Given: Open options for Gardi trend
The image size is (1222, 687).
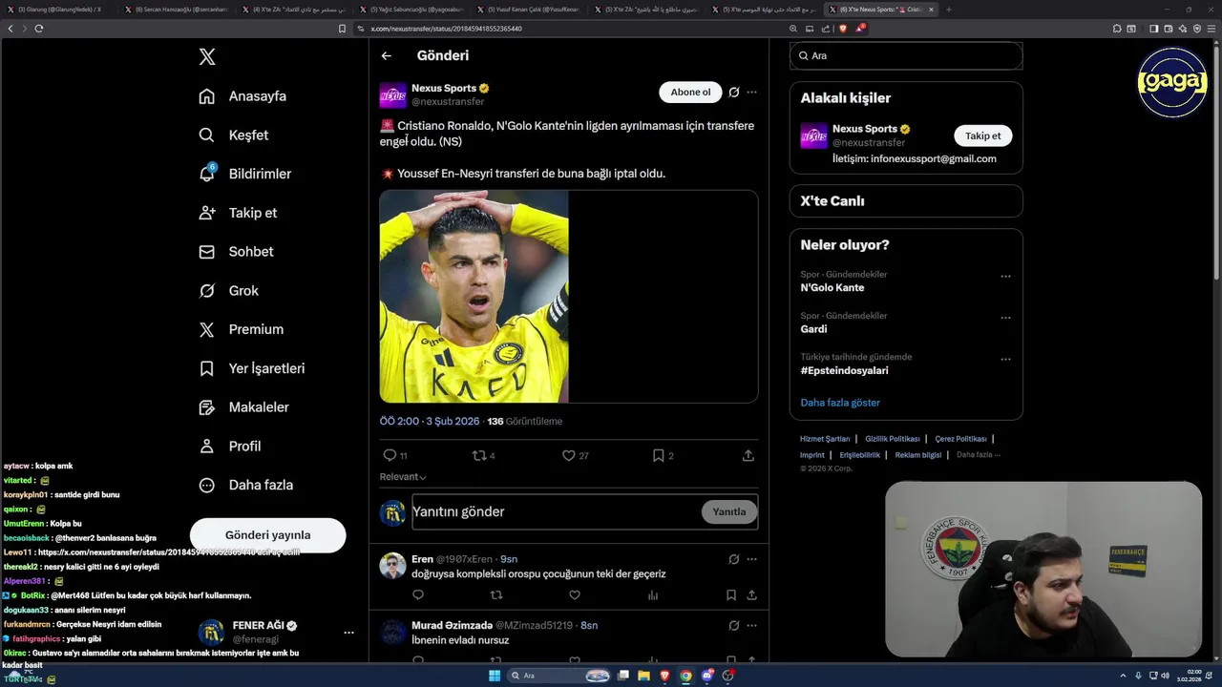Looking at the screenshot, I should 1005,318.
